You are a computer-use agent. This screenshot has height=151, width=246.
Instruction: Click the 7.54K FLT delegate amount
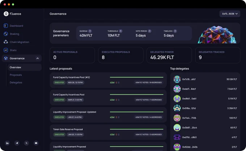(x=232, y=89)
